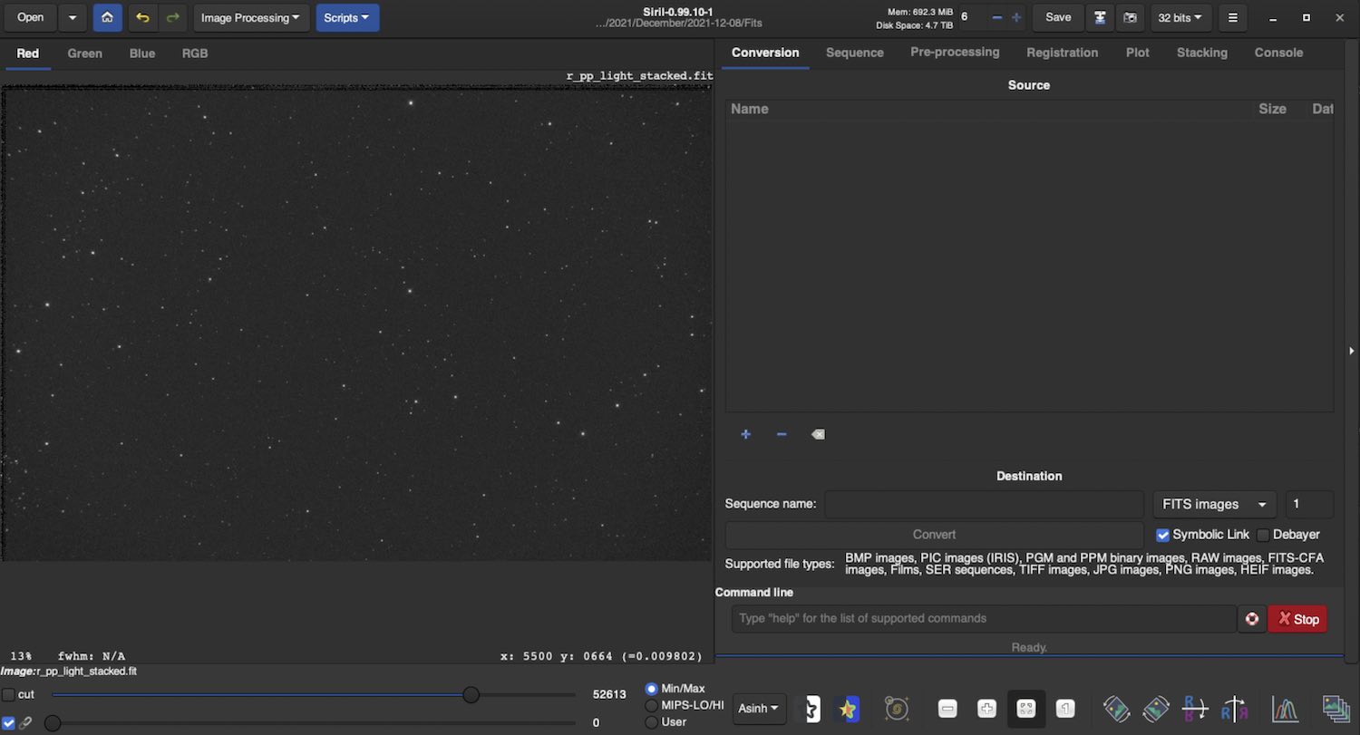The height and width of the screenshot is (735, 1360).
Task: Open the FITS images format dropdown
Action: coord(1214,504)
